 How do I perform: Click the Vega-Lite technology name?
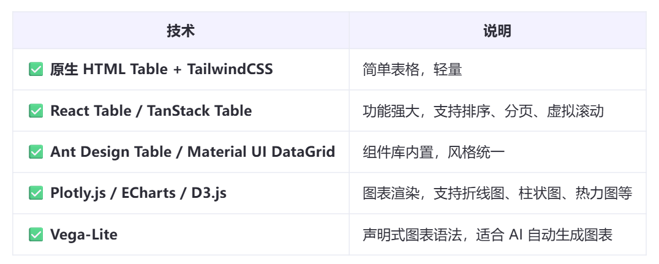coord(84,234)
